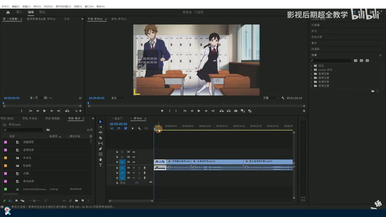Toggle timeline snapping magnet icon
Screen dimensions: 386x217
click(x=119, y=129)
